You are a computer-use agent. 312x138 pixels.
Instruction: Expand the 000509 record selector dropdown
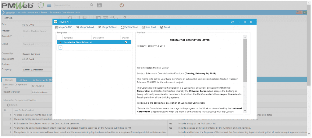coord(60,18)
